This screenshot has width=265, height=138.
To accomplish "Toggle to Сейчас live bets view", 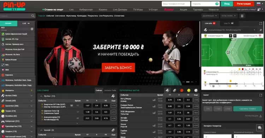I will pyautogui.click(x=99, y=91).
